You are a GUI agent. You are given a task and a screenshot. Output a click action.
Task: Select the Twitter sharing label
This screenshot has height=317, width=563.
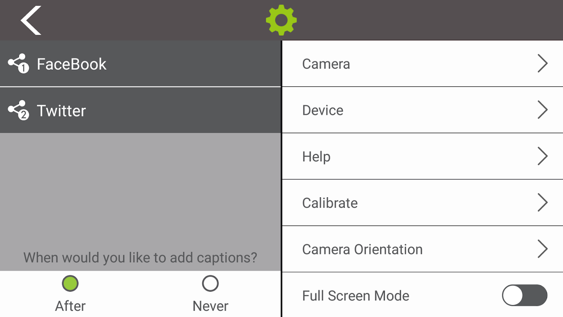coord(61,111)
